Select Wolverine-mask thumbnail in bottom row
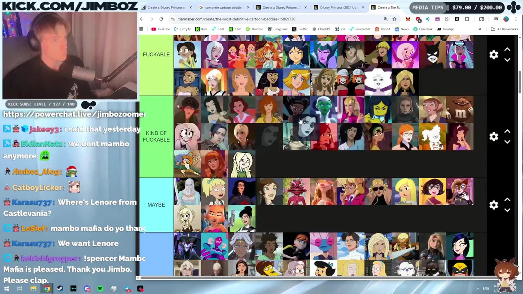The image size is (523, 294). pos(460,268)
